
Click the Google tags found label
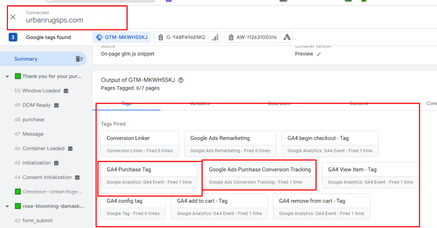(x=48, y=37)
